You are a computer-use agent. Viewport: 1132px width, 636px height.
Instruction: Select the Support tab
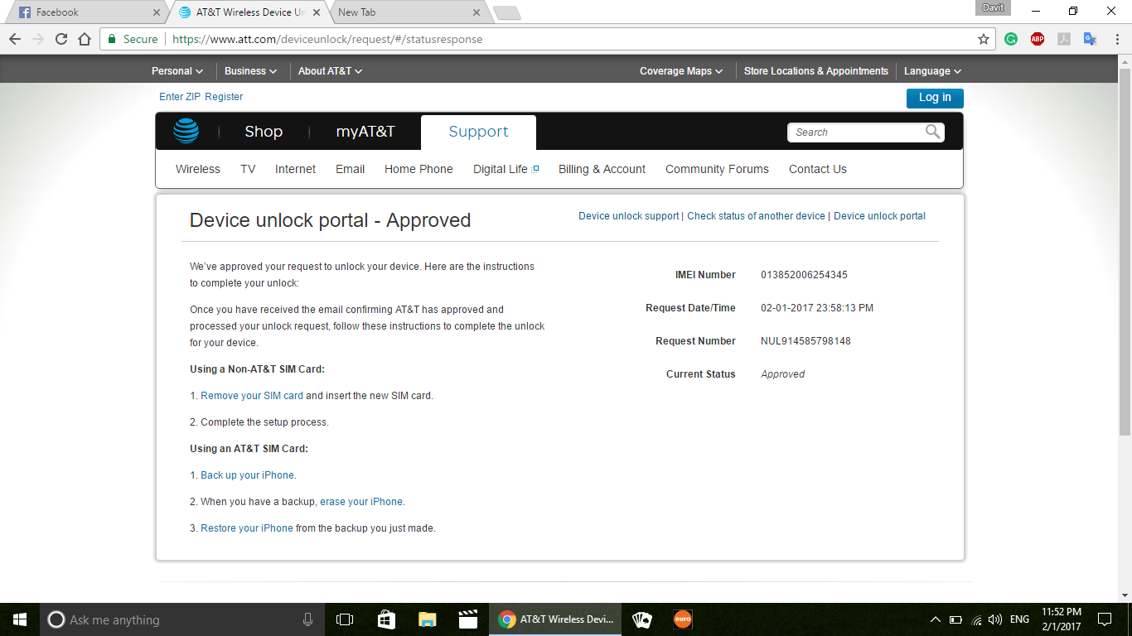click(478, 132)
